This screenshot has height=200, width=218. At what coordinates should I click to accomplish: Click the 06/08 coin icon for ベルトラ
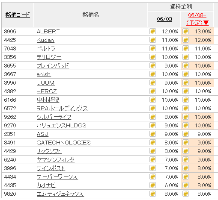[x=186, y=48]
